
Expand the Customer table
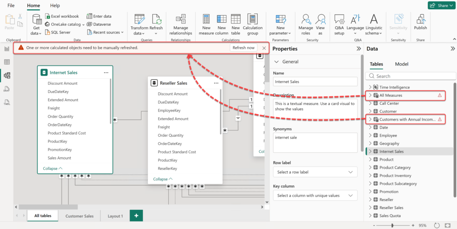click(x=370, y=111)
